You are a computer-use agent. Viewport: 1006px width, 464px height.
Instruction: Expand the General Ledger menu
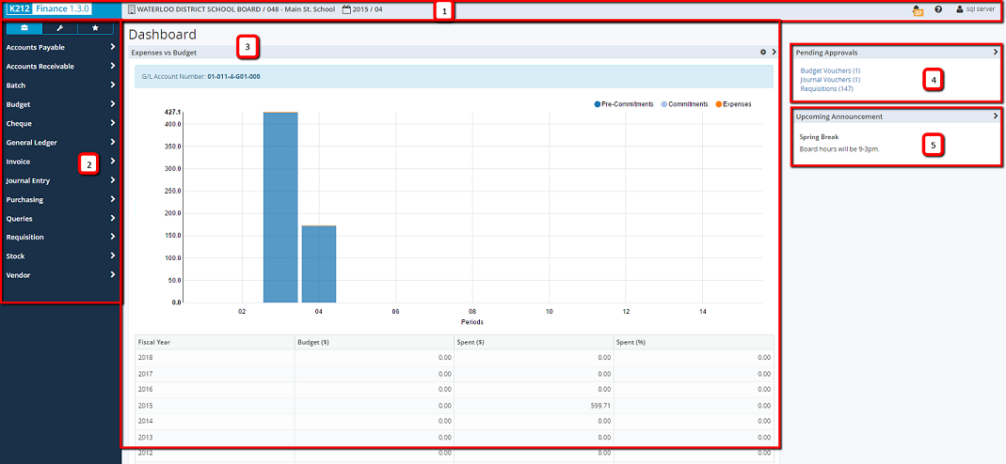pos(60,143)
